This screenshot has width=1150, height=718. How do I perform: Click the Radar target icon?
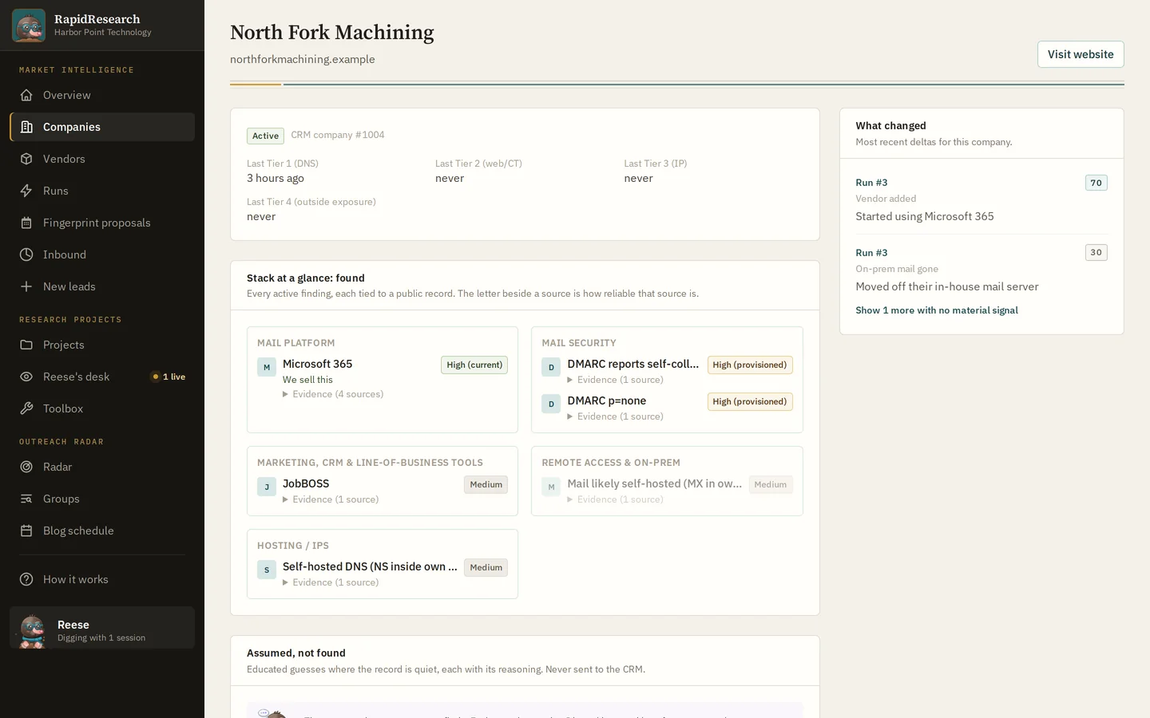[26, 467]
